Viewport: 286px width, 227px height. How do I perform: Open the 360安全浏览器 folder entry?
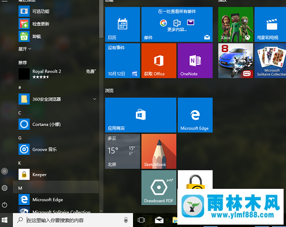tap(56, 99)
